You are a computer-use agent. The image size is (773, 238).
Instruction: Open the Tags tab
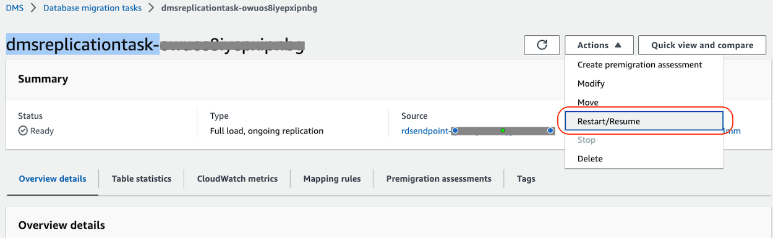click(526, 179)
